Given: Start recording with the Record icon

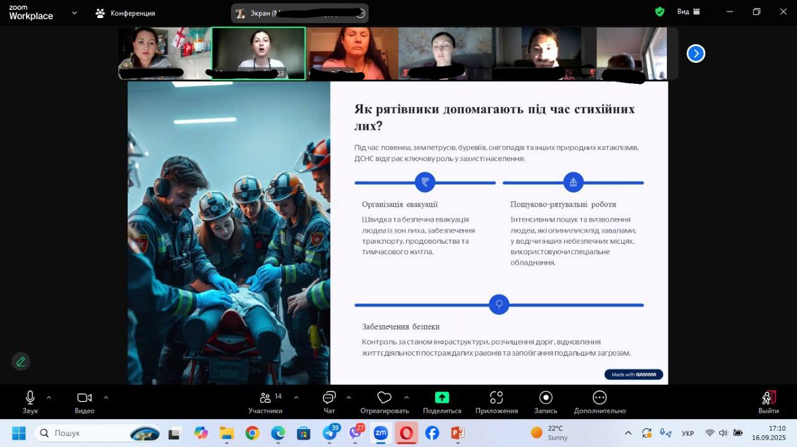Looking at the screenshot, I should 545,398.
